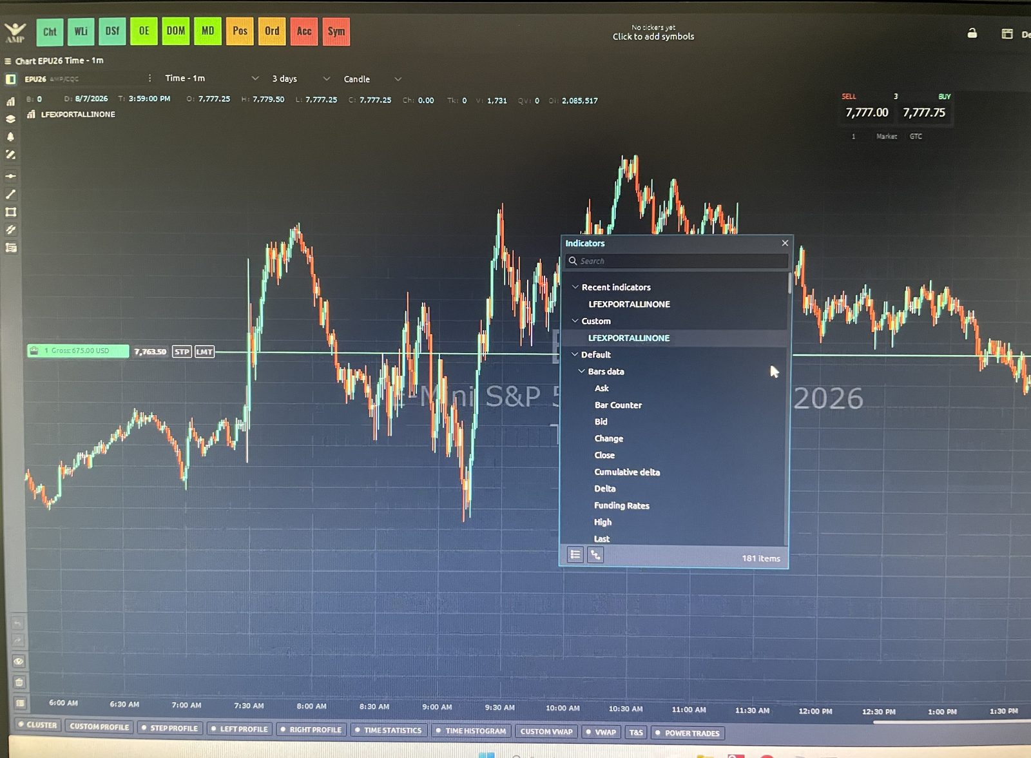
Task: Click the undo arrow in sidebar
Action: point(17,623)
